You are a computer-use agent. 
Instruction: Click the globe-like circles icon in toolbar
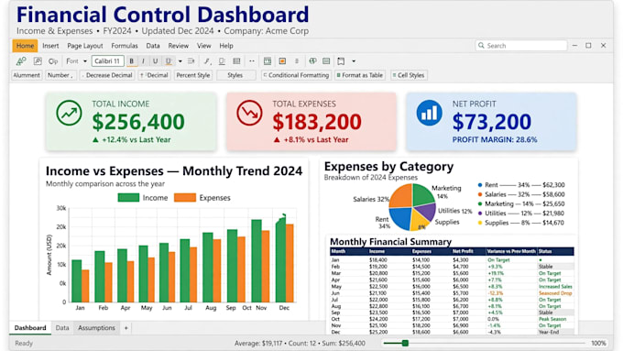pos(312,60)
